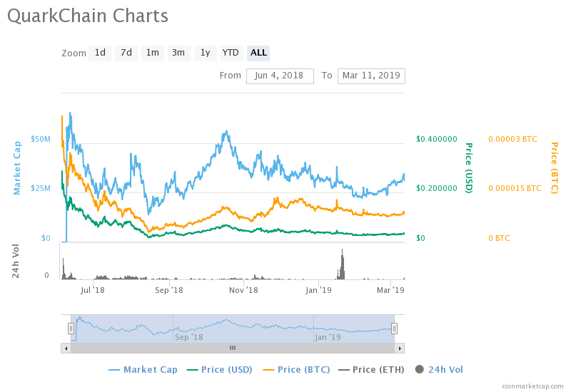Click the Market Cap axis title
This screenshot has height=392, width=571.
[16, 168]
